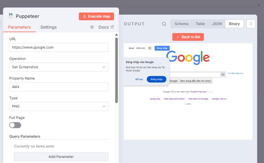Open the search icon in Output panel

click(164, 24)
